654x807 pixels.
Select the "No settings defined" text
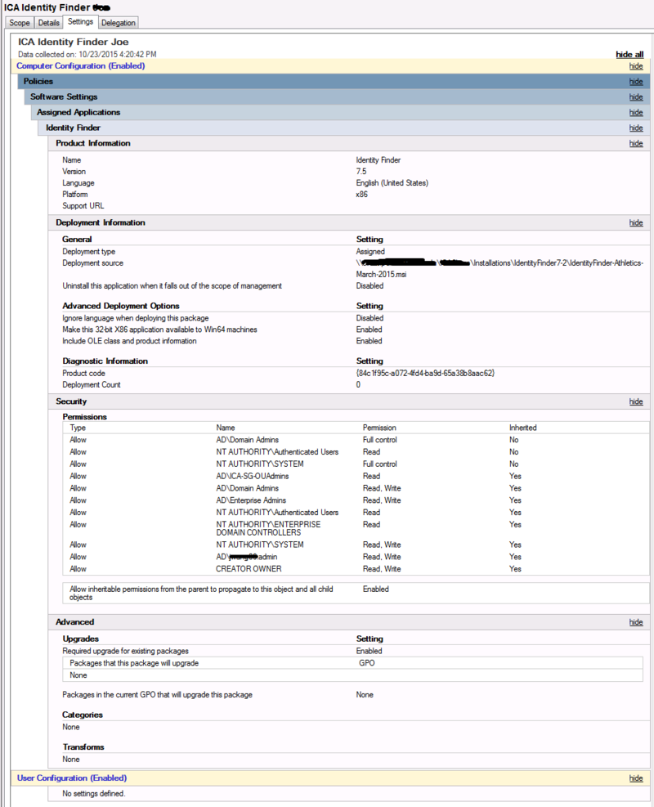coord(92,791)
